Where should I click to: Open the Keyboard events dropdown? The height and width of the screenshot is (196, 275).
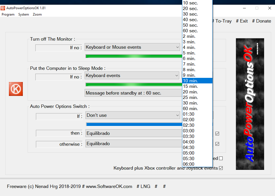[x=132, y=76]
